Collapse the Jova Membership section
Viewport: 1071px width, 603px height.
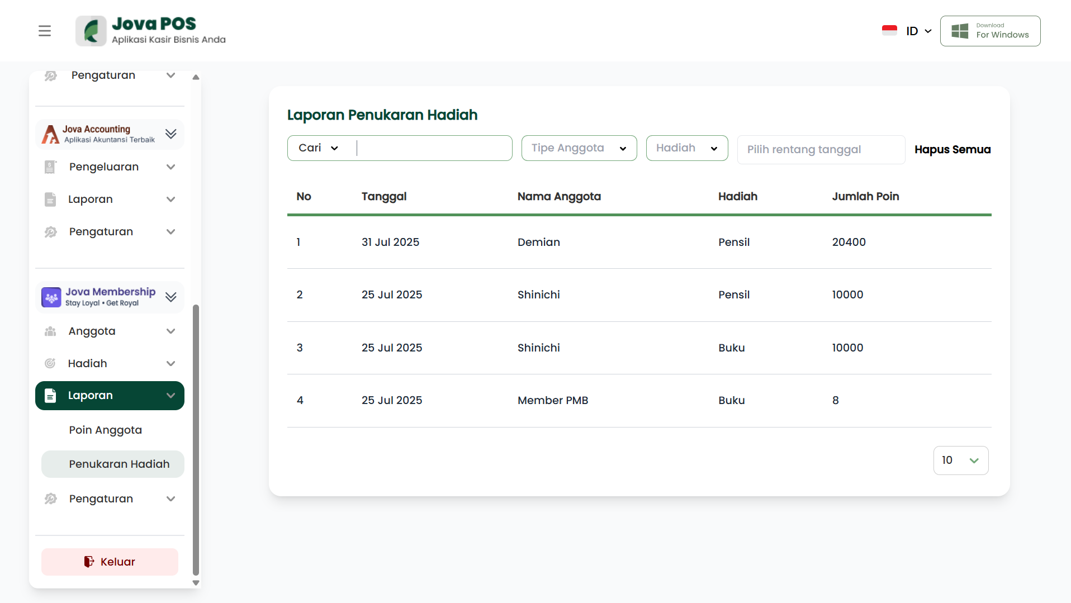171,297
